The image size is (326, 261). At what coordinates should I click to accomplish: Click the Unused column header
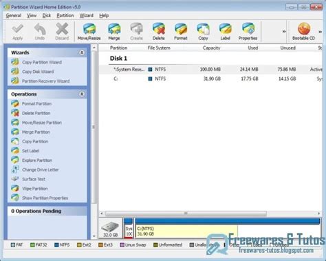(x=287, y=48)
